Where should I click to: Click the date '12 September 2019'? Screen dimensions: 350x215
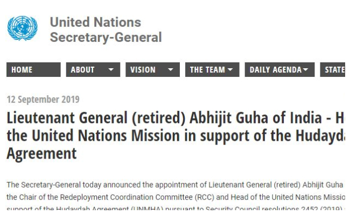[x=43, y=99]
